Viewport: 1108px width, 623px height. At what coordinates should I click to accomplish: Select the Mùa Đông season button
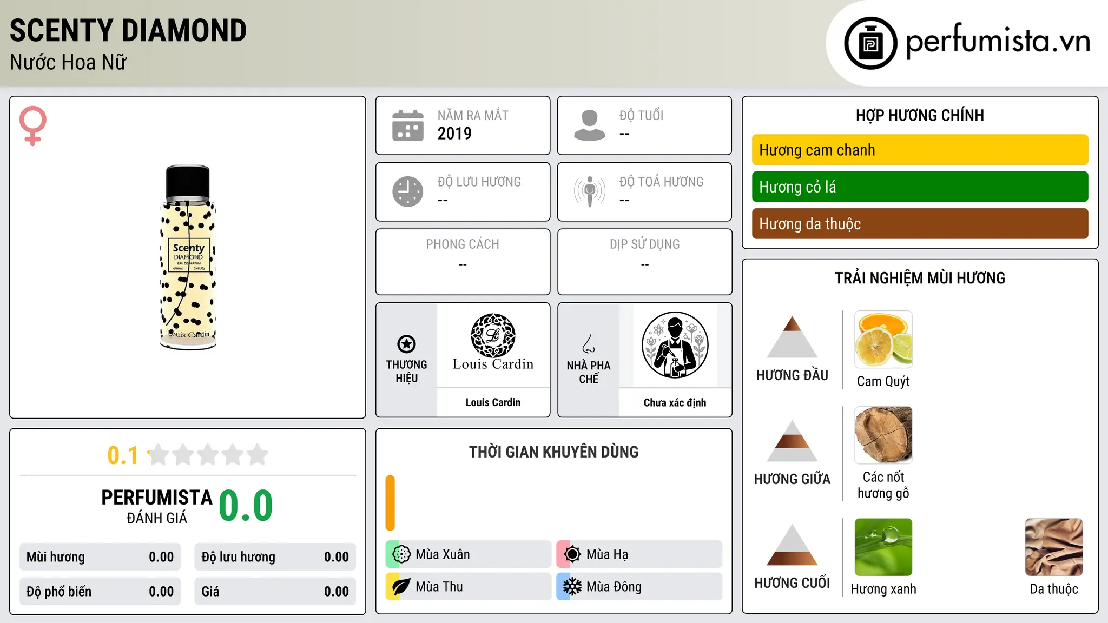pos(639,587)
